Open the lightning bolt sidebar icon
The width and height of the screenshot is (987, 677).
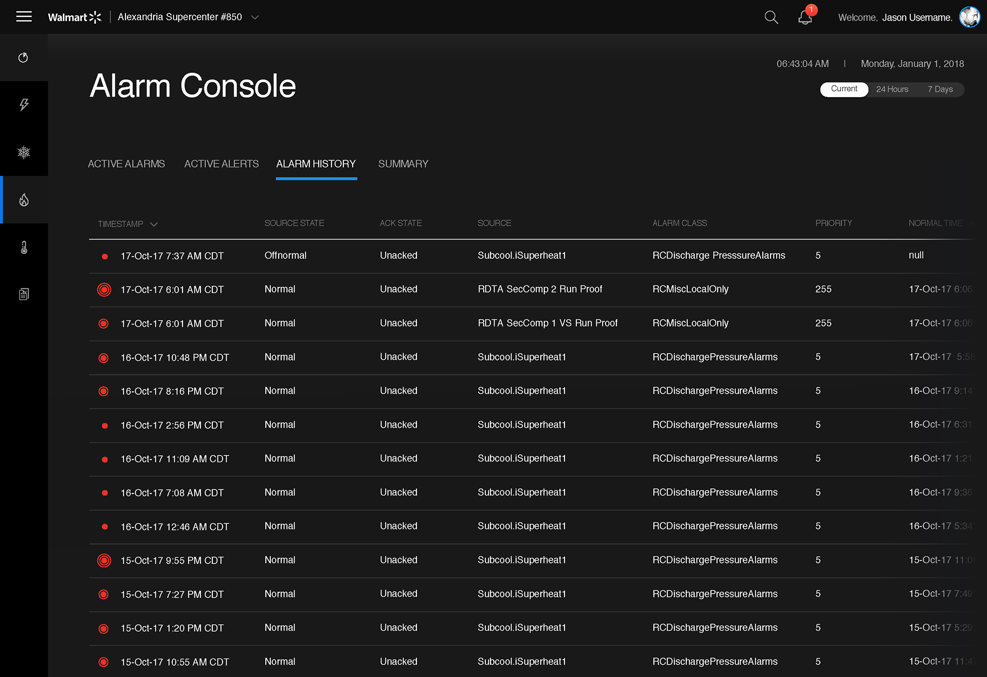pos(24,105)
